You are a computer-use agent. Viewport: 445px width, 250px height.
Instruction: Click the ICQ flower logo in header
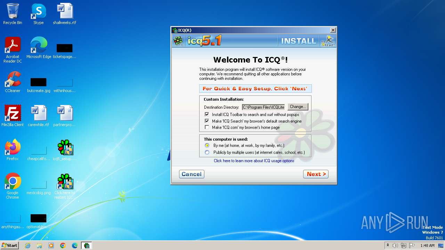(x=178, y=41)
